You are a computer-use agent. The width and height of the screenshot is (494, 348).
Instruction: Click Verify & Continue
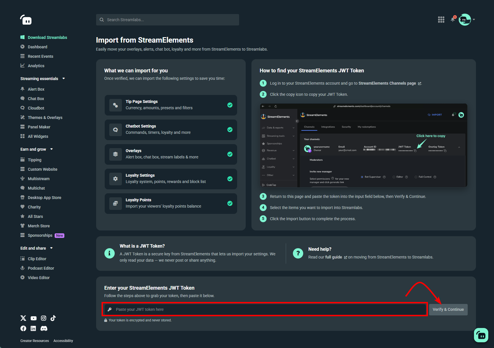click(448, 310)
